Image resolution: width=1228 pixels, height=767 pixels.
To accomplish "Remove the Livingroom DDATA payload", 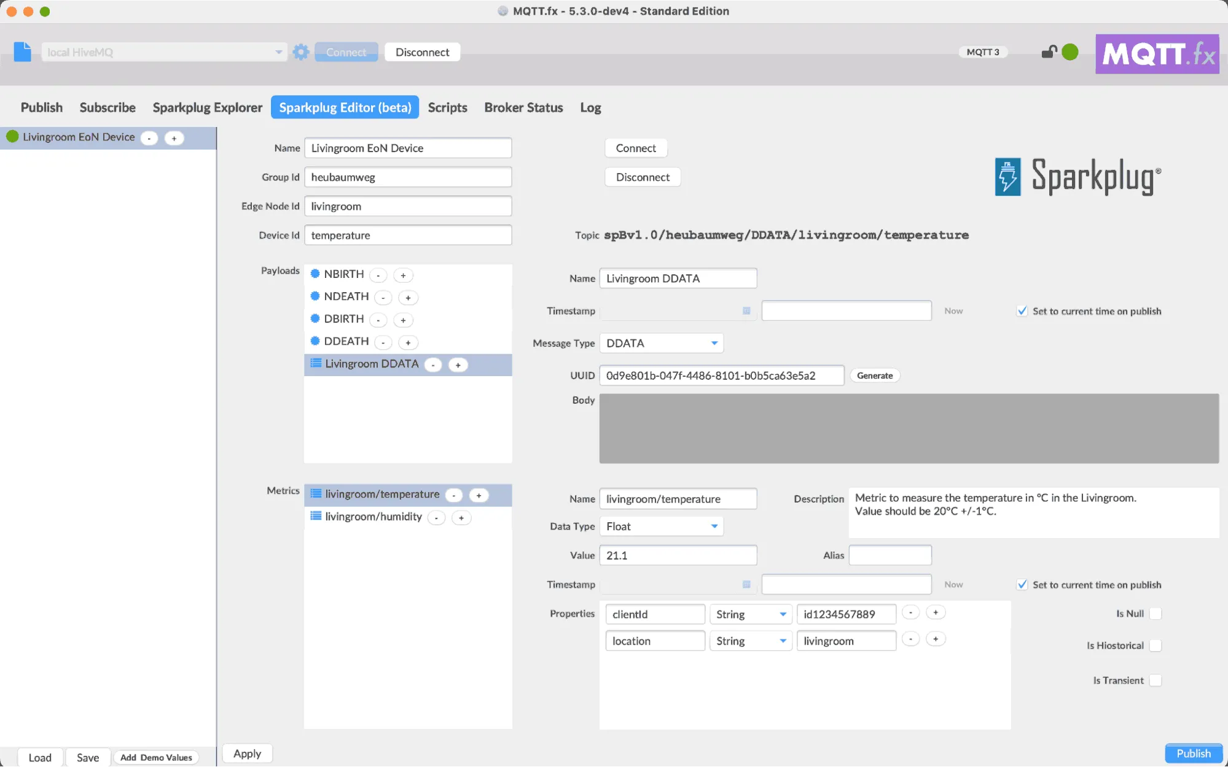I will pyautogui.click(x=433, y=365).
